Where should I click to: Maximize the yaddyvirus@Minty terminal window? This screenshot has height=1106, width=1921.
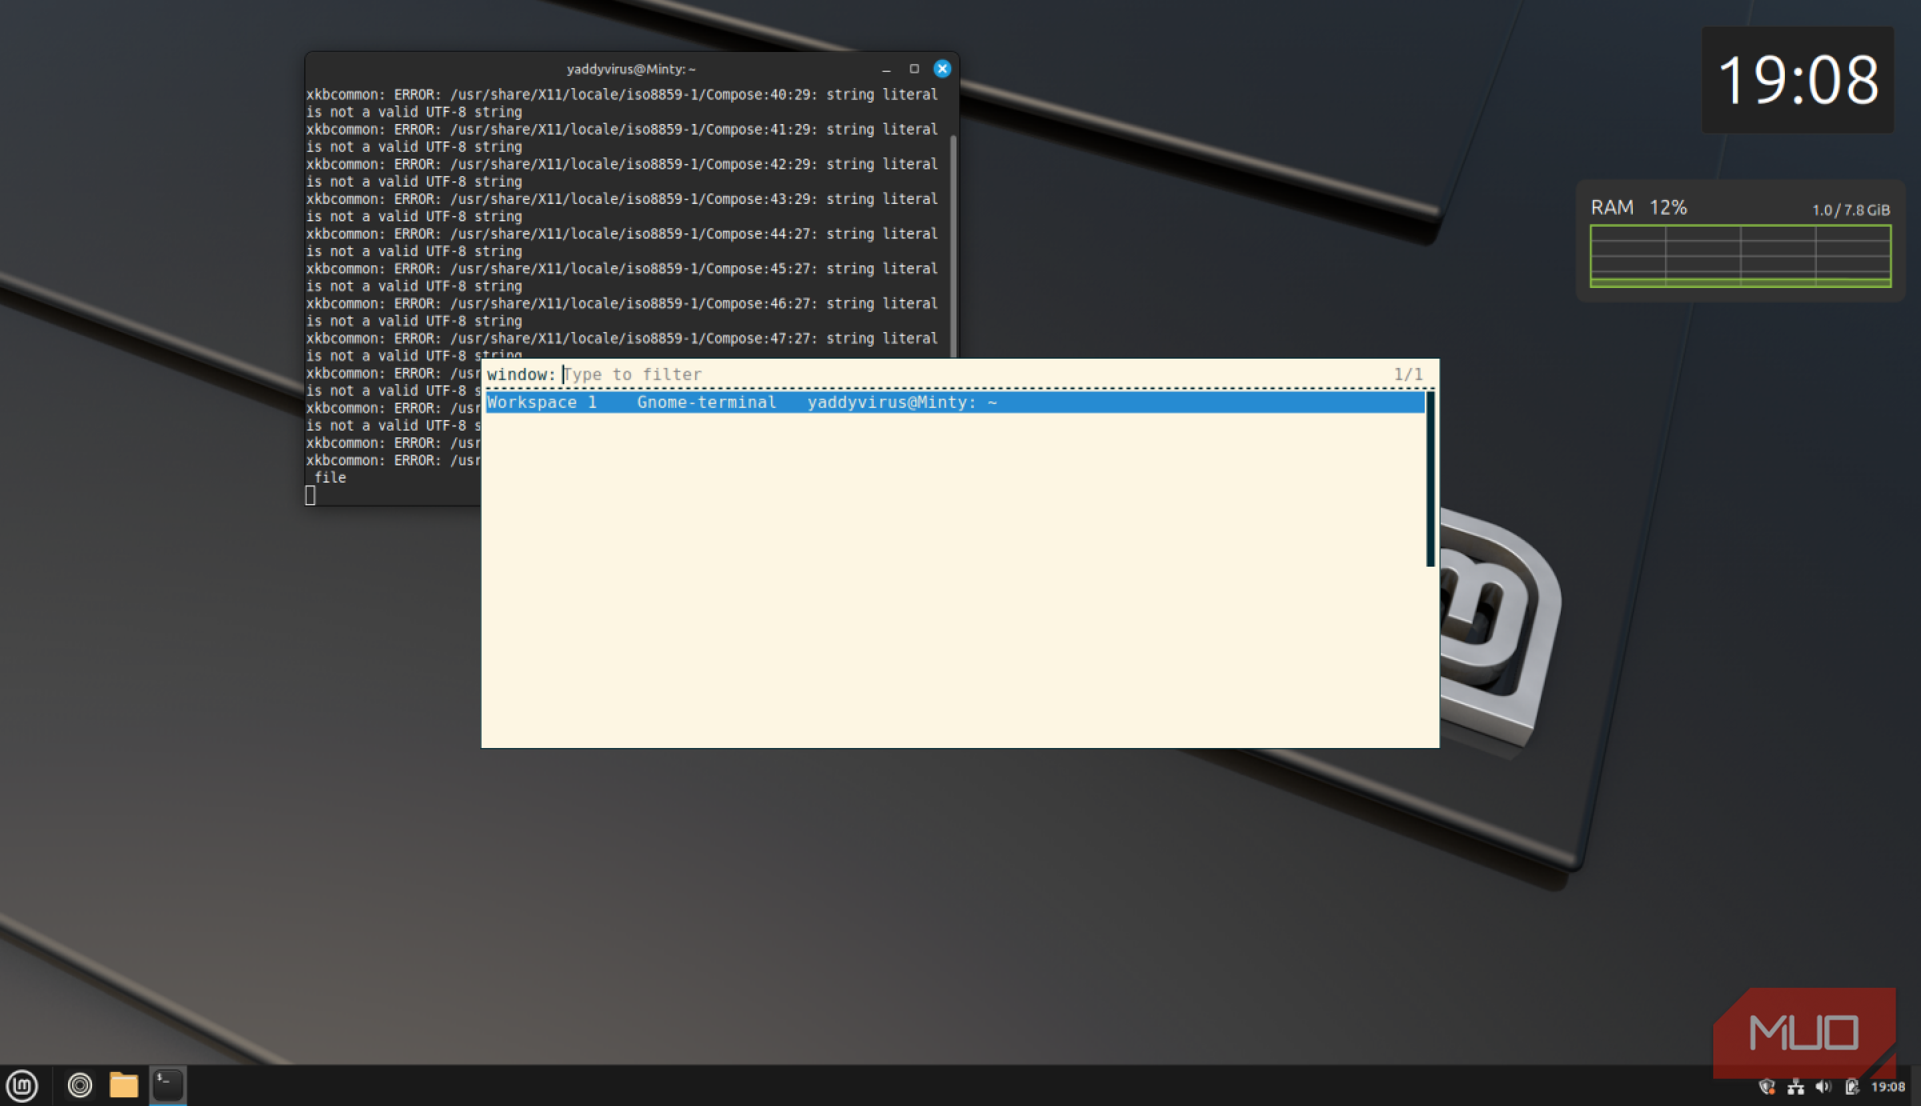914,69
